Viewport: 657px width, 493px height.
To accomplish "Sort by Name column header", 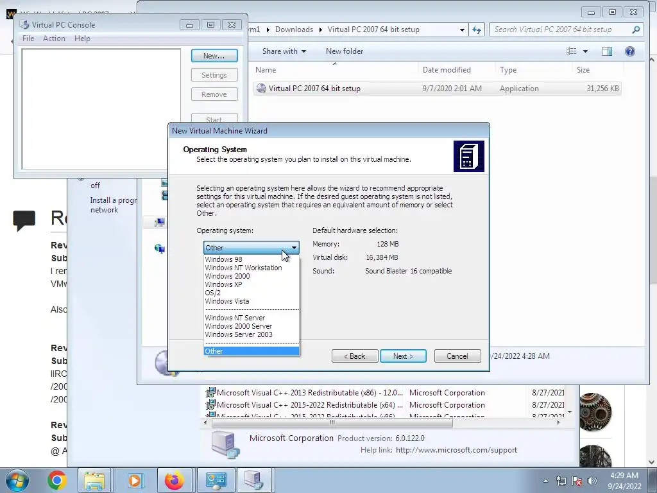I will pyautogui.click(x=266, y=69).
